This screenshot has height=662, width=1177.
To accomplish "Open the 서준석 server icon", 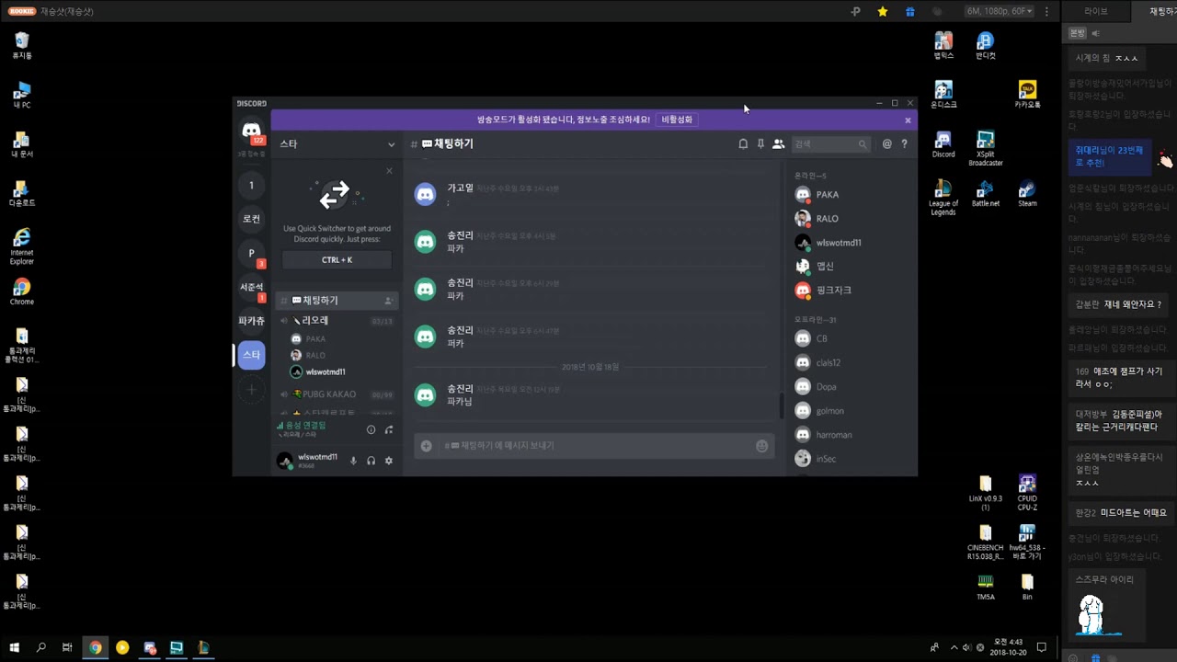I will click(x=251, y=287).
